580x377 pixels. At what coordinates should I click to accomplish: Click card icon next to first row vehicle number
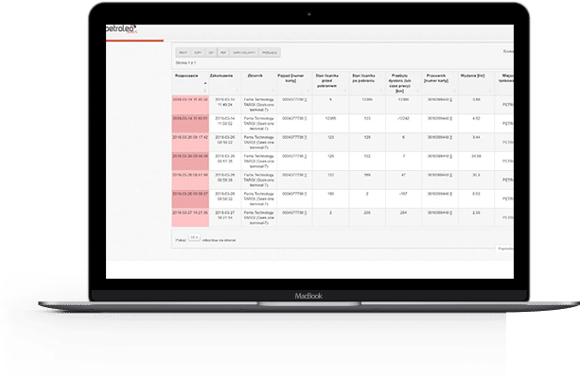click(x=306, y=100)
